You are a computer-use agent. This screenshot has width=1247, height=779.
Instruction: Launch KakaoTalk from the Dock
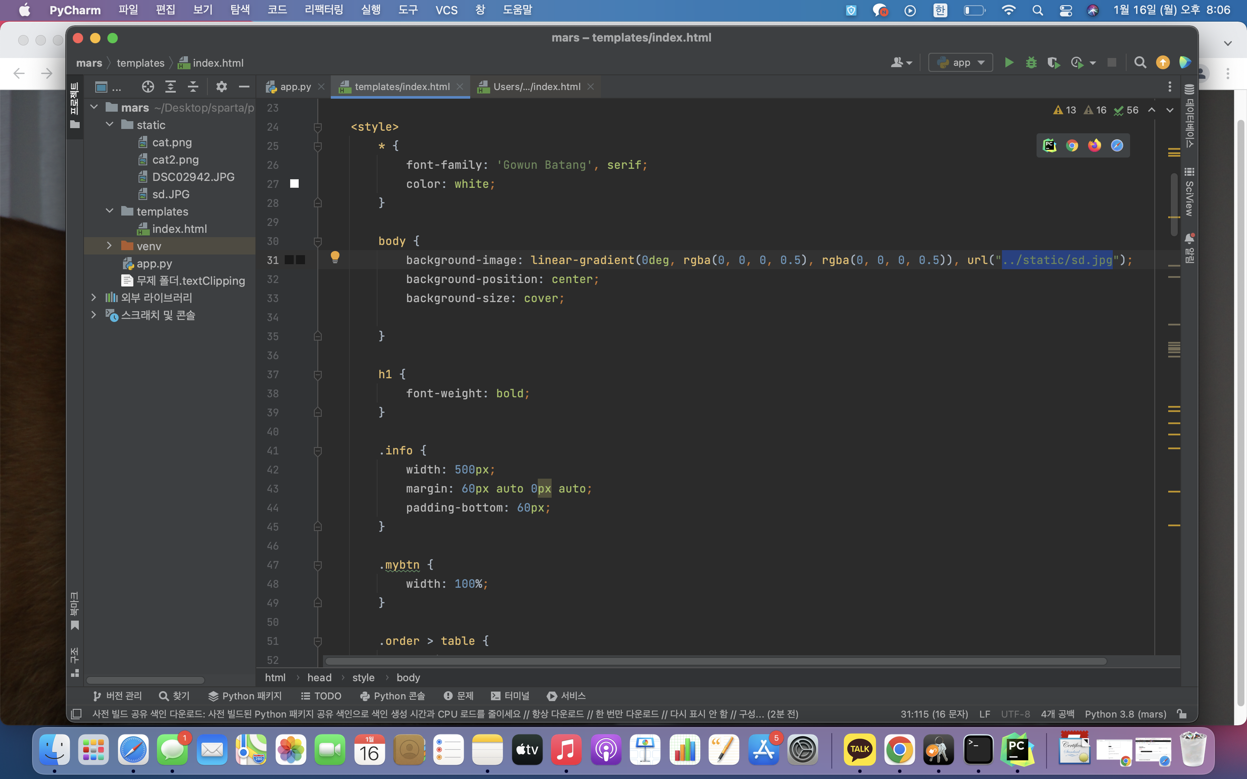(859, 750)
